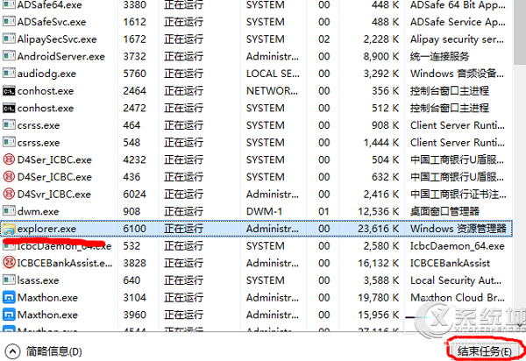Image resolution: width=526 pixels, height=361 pixels.
Task: Click the NETWOR... user name cell
Action: pyautogui.click(x=272, y=91)
